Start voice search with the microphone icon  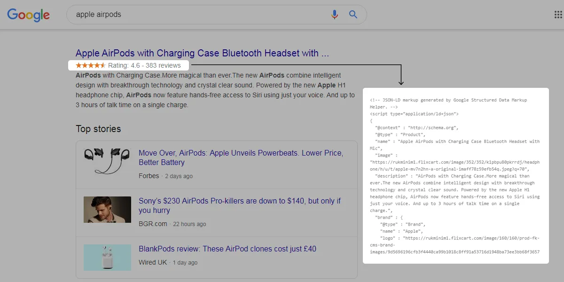click(334, 15)
